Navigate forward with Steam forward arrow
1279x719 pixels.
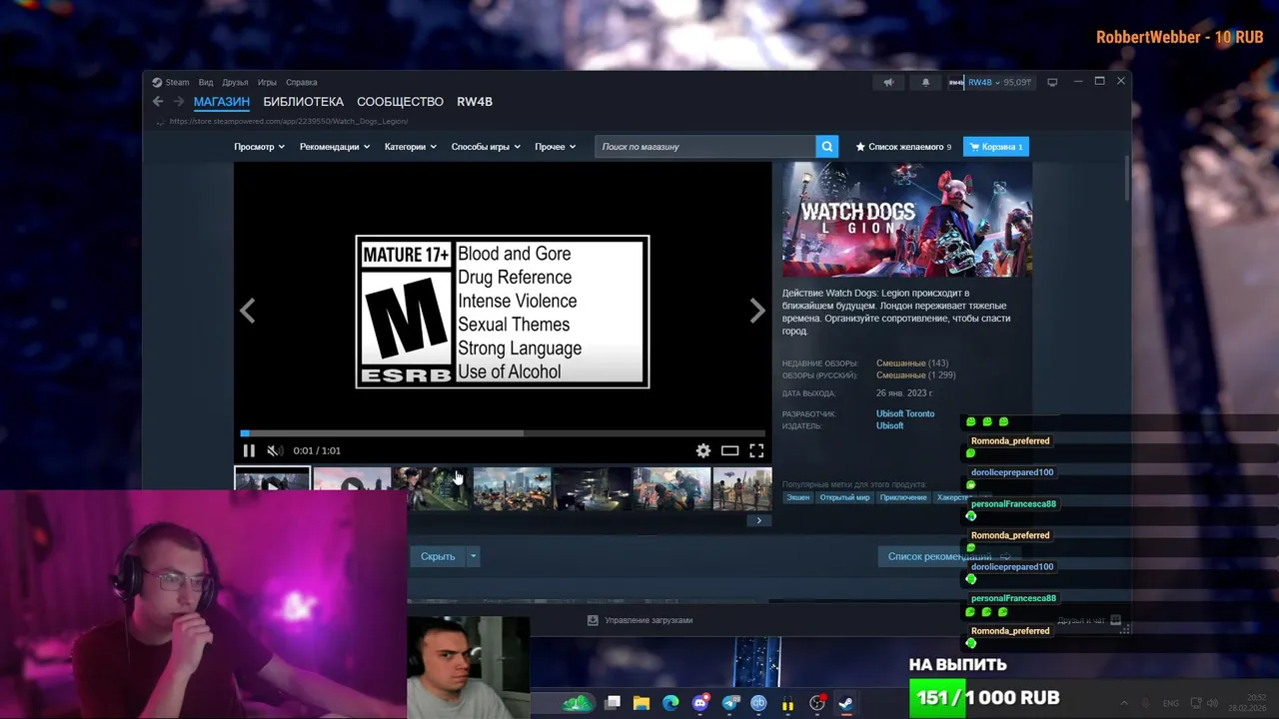coord(179,102)
